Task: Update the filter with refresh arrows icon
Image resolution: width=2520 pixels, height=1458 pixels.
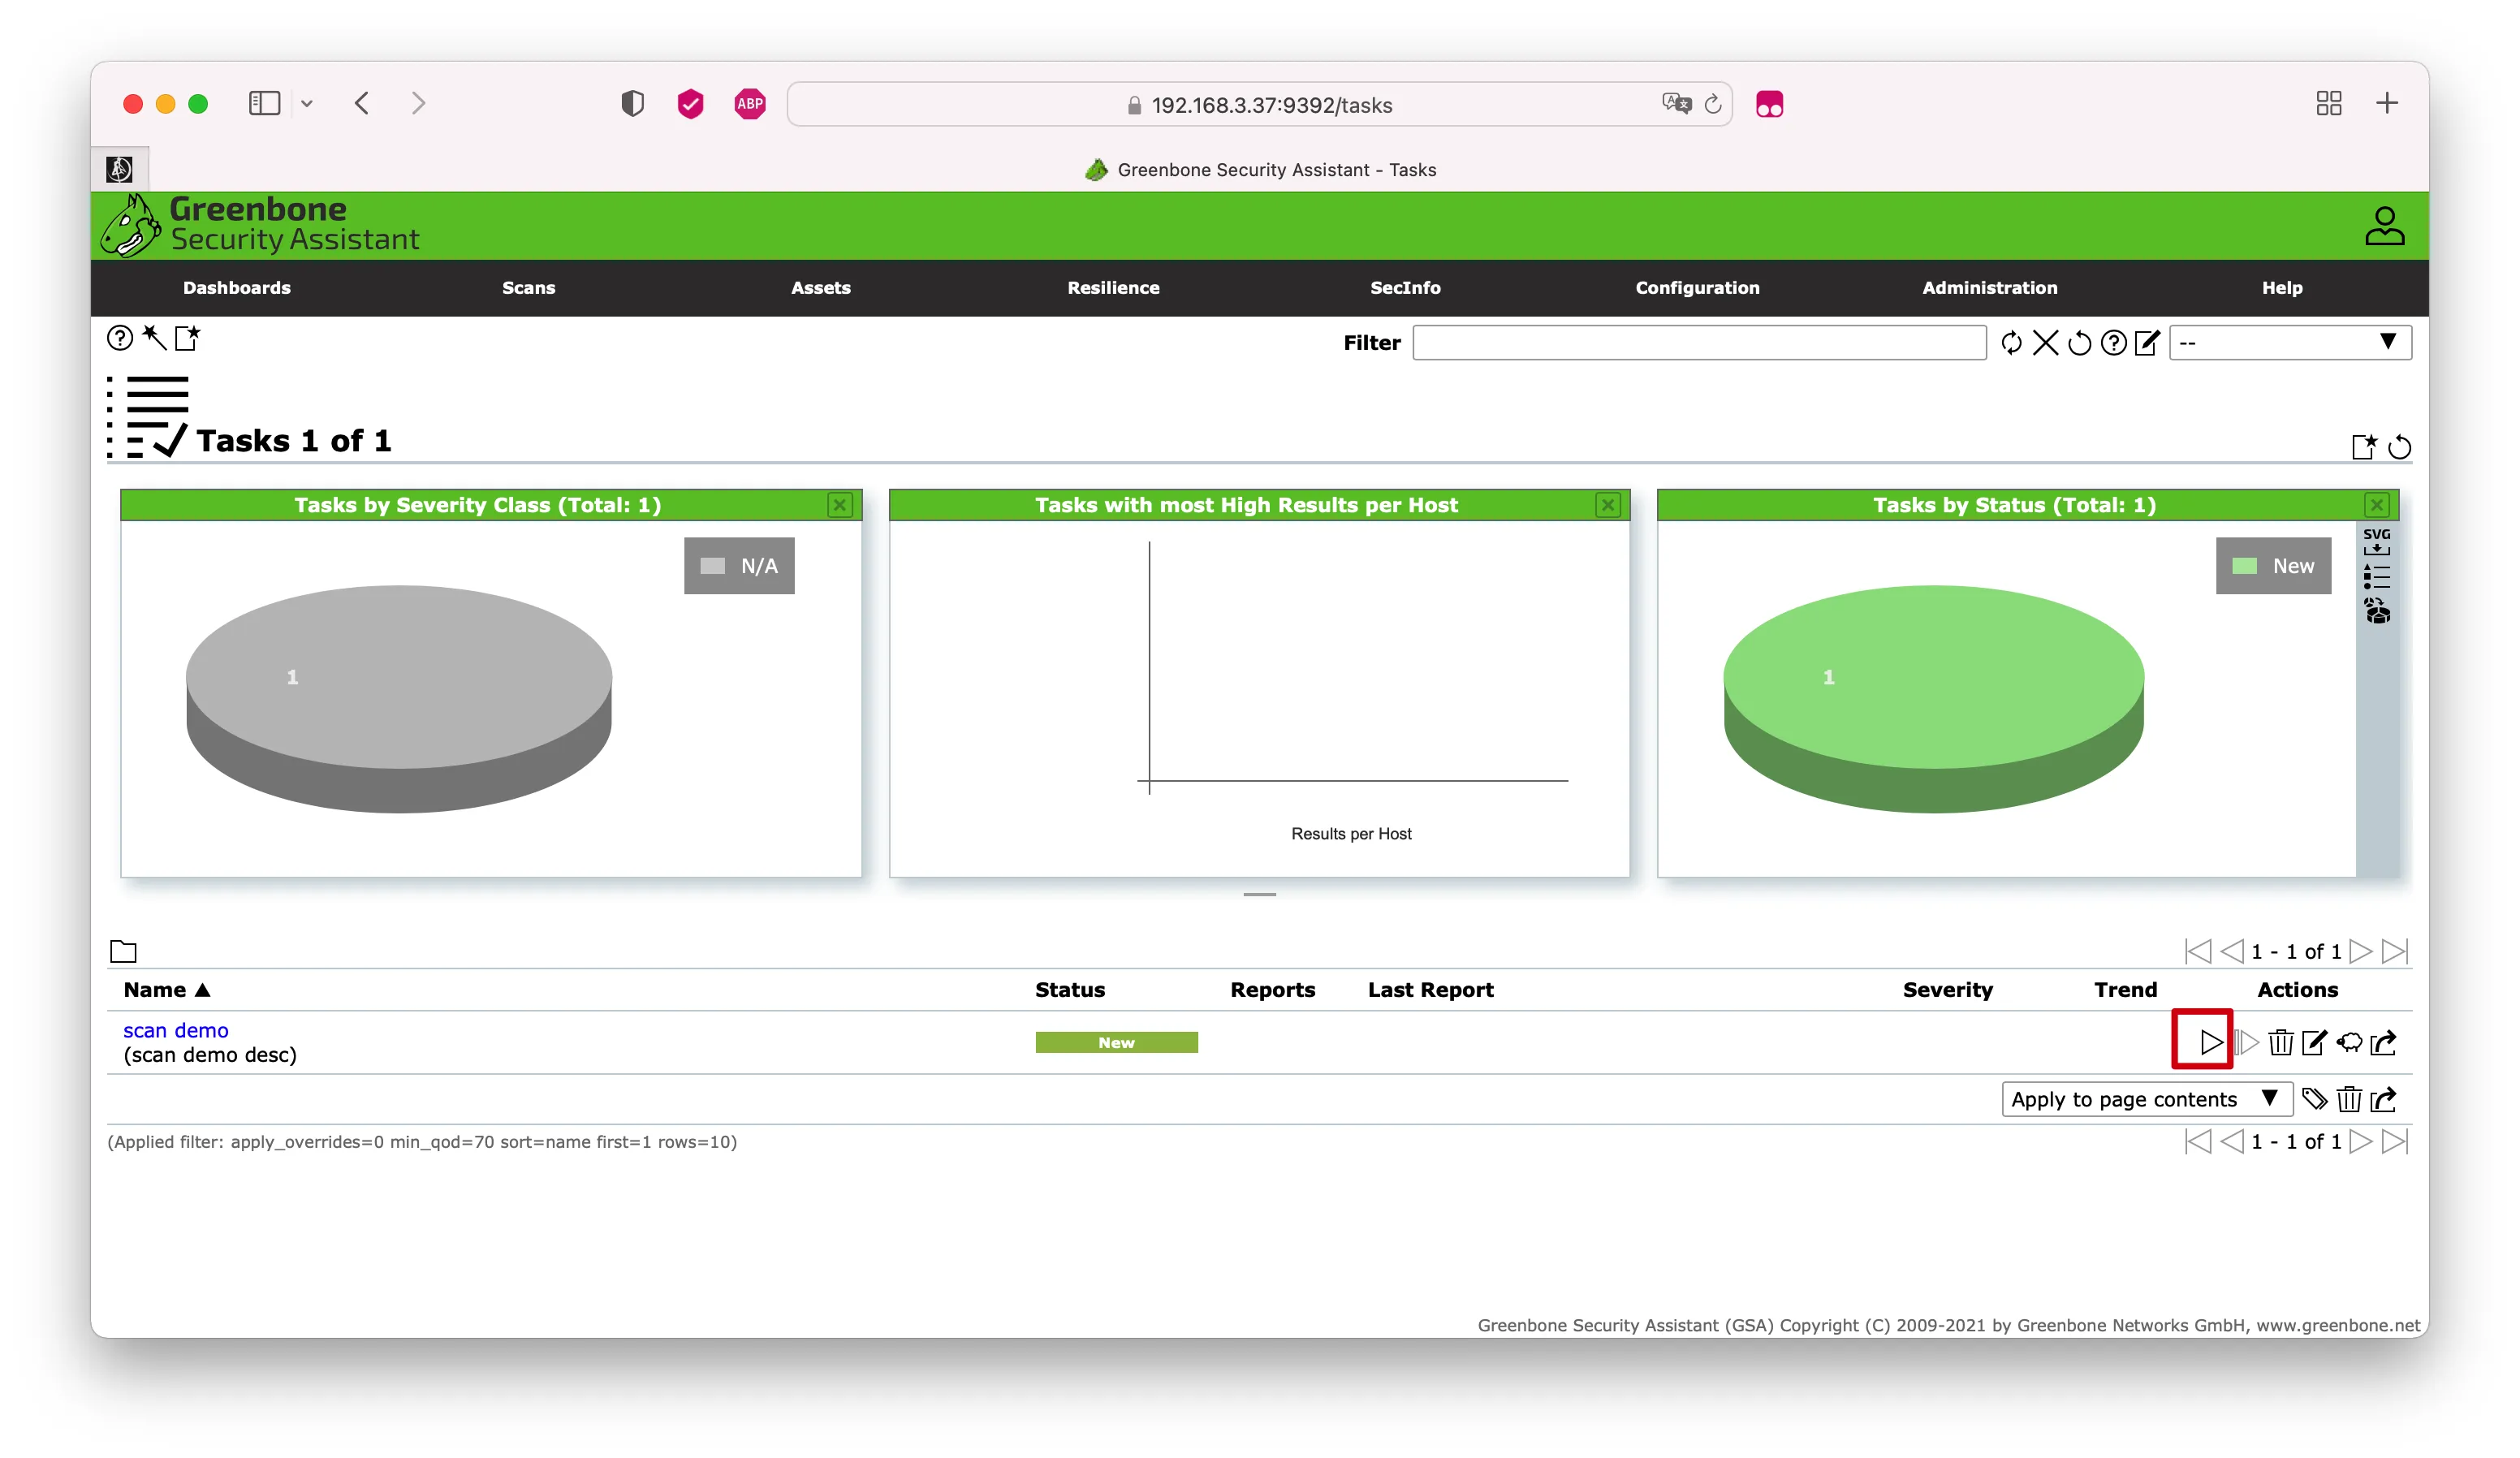Action: (2011, 343)
